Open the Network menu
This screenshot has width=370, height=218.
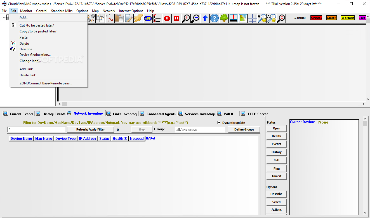tap(109, 11)
